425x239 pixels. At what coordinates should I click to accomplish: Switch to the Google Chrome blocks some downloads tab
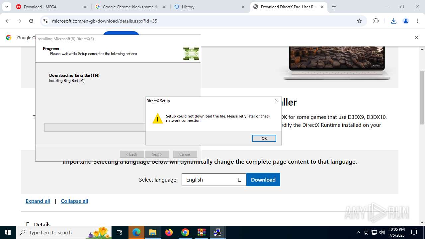[x=130, y=7]
